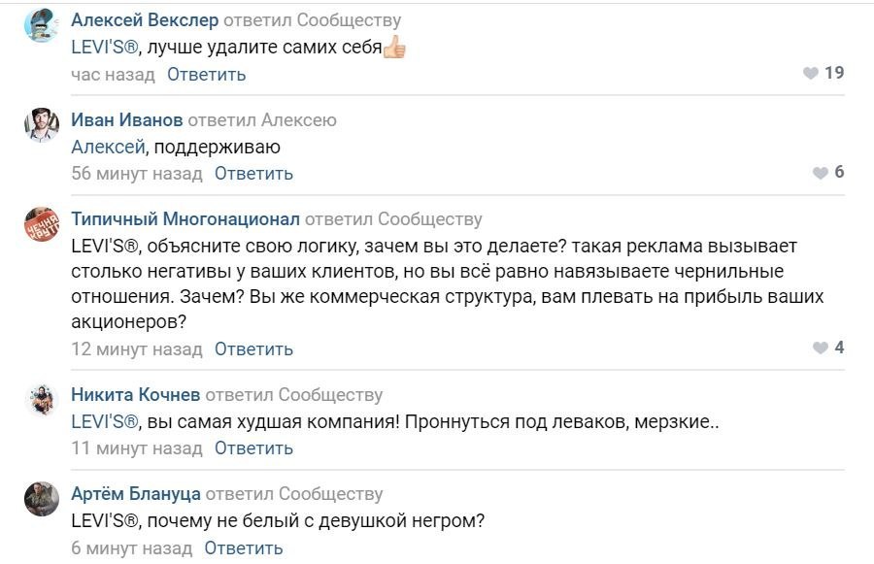Visit Иван Иванов's profile via name
The width and height of the screenshot is (874, 564).
(126, 120)
